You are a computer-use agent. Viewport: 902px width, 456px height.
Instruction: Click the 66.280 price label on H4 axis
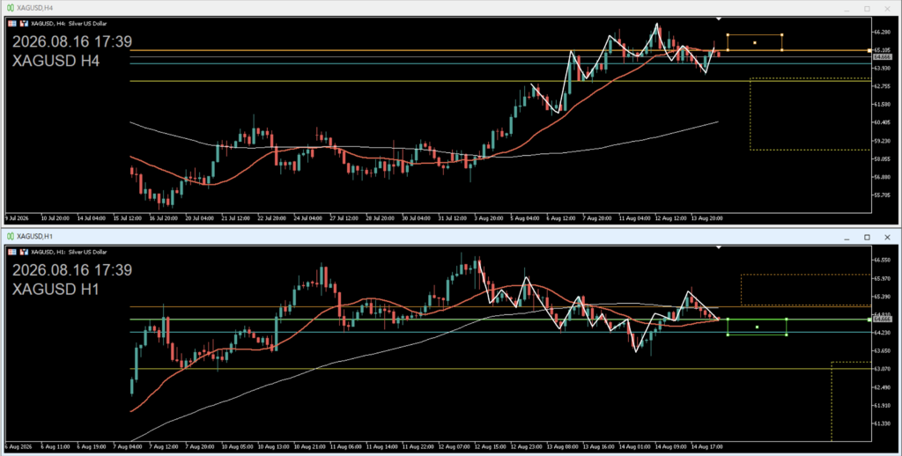pos(883,33)
